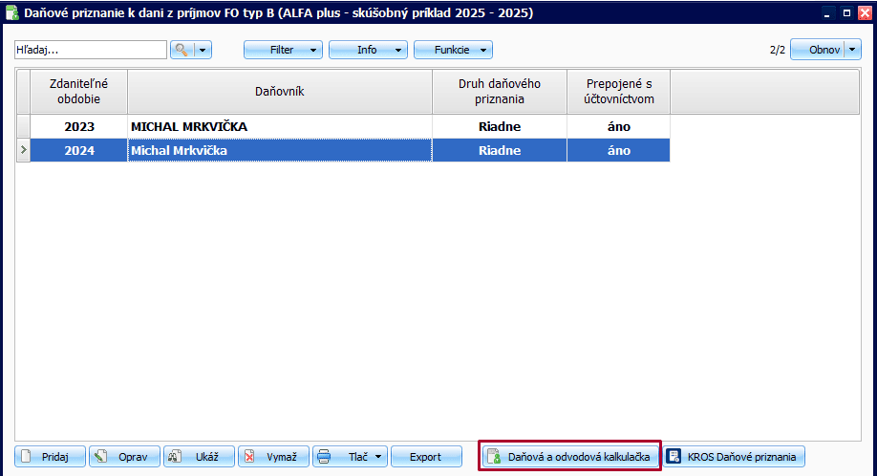The height and width of the screenshot is (476, 877).
Task: Click the application icon in title bar
Action: pos(12,13)
